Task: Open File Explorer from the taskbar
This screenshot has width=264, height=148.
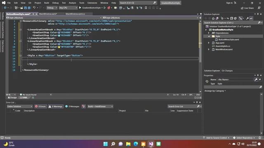Action: point(128,144)
